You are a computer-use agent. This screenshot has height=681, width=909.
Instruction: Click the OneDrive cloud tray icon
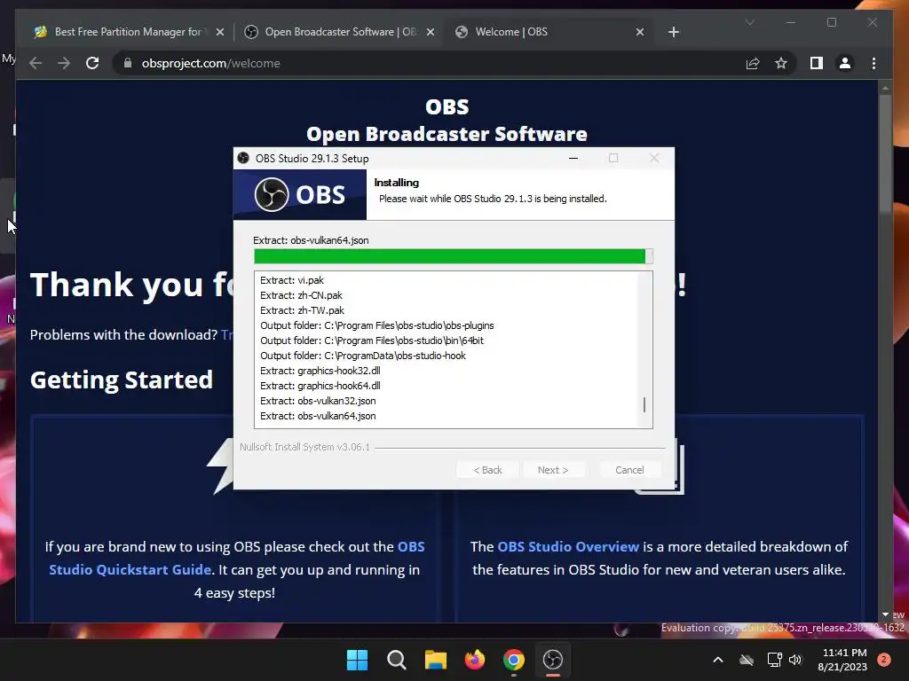[x=747, y=660]
